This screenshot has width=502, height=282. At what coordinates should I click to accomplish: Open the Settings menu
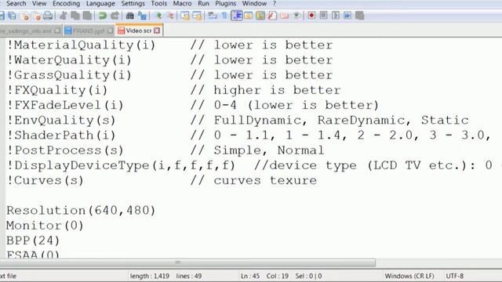(133, 3)
